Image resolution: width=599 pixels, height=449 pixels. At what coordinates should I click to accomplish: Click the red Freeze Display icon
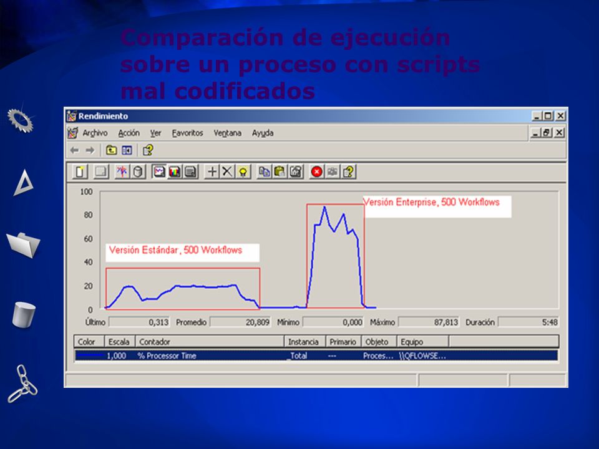[x=317, y=172]
